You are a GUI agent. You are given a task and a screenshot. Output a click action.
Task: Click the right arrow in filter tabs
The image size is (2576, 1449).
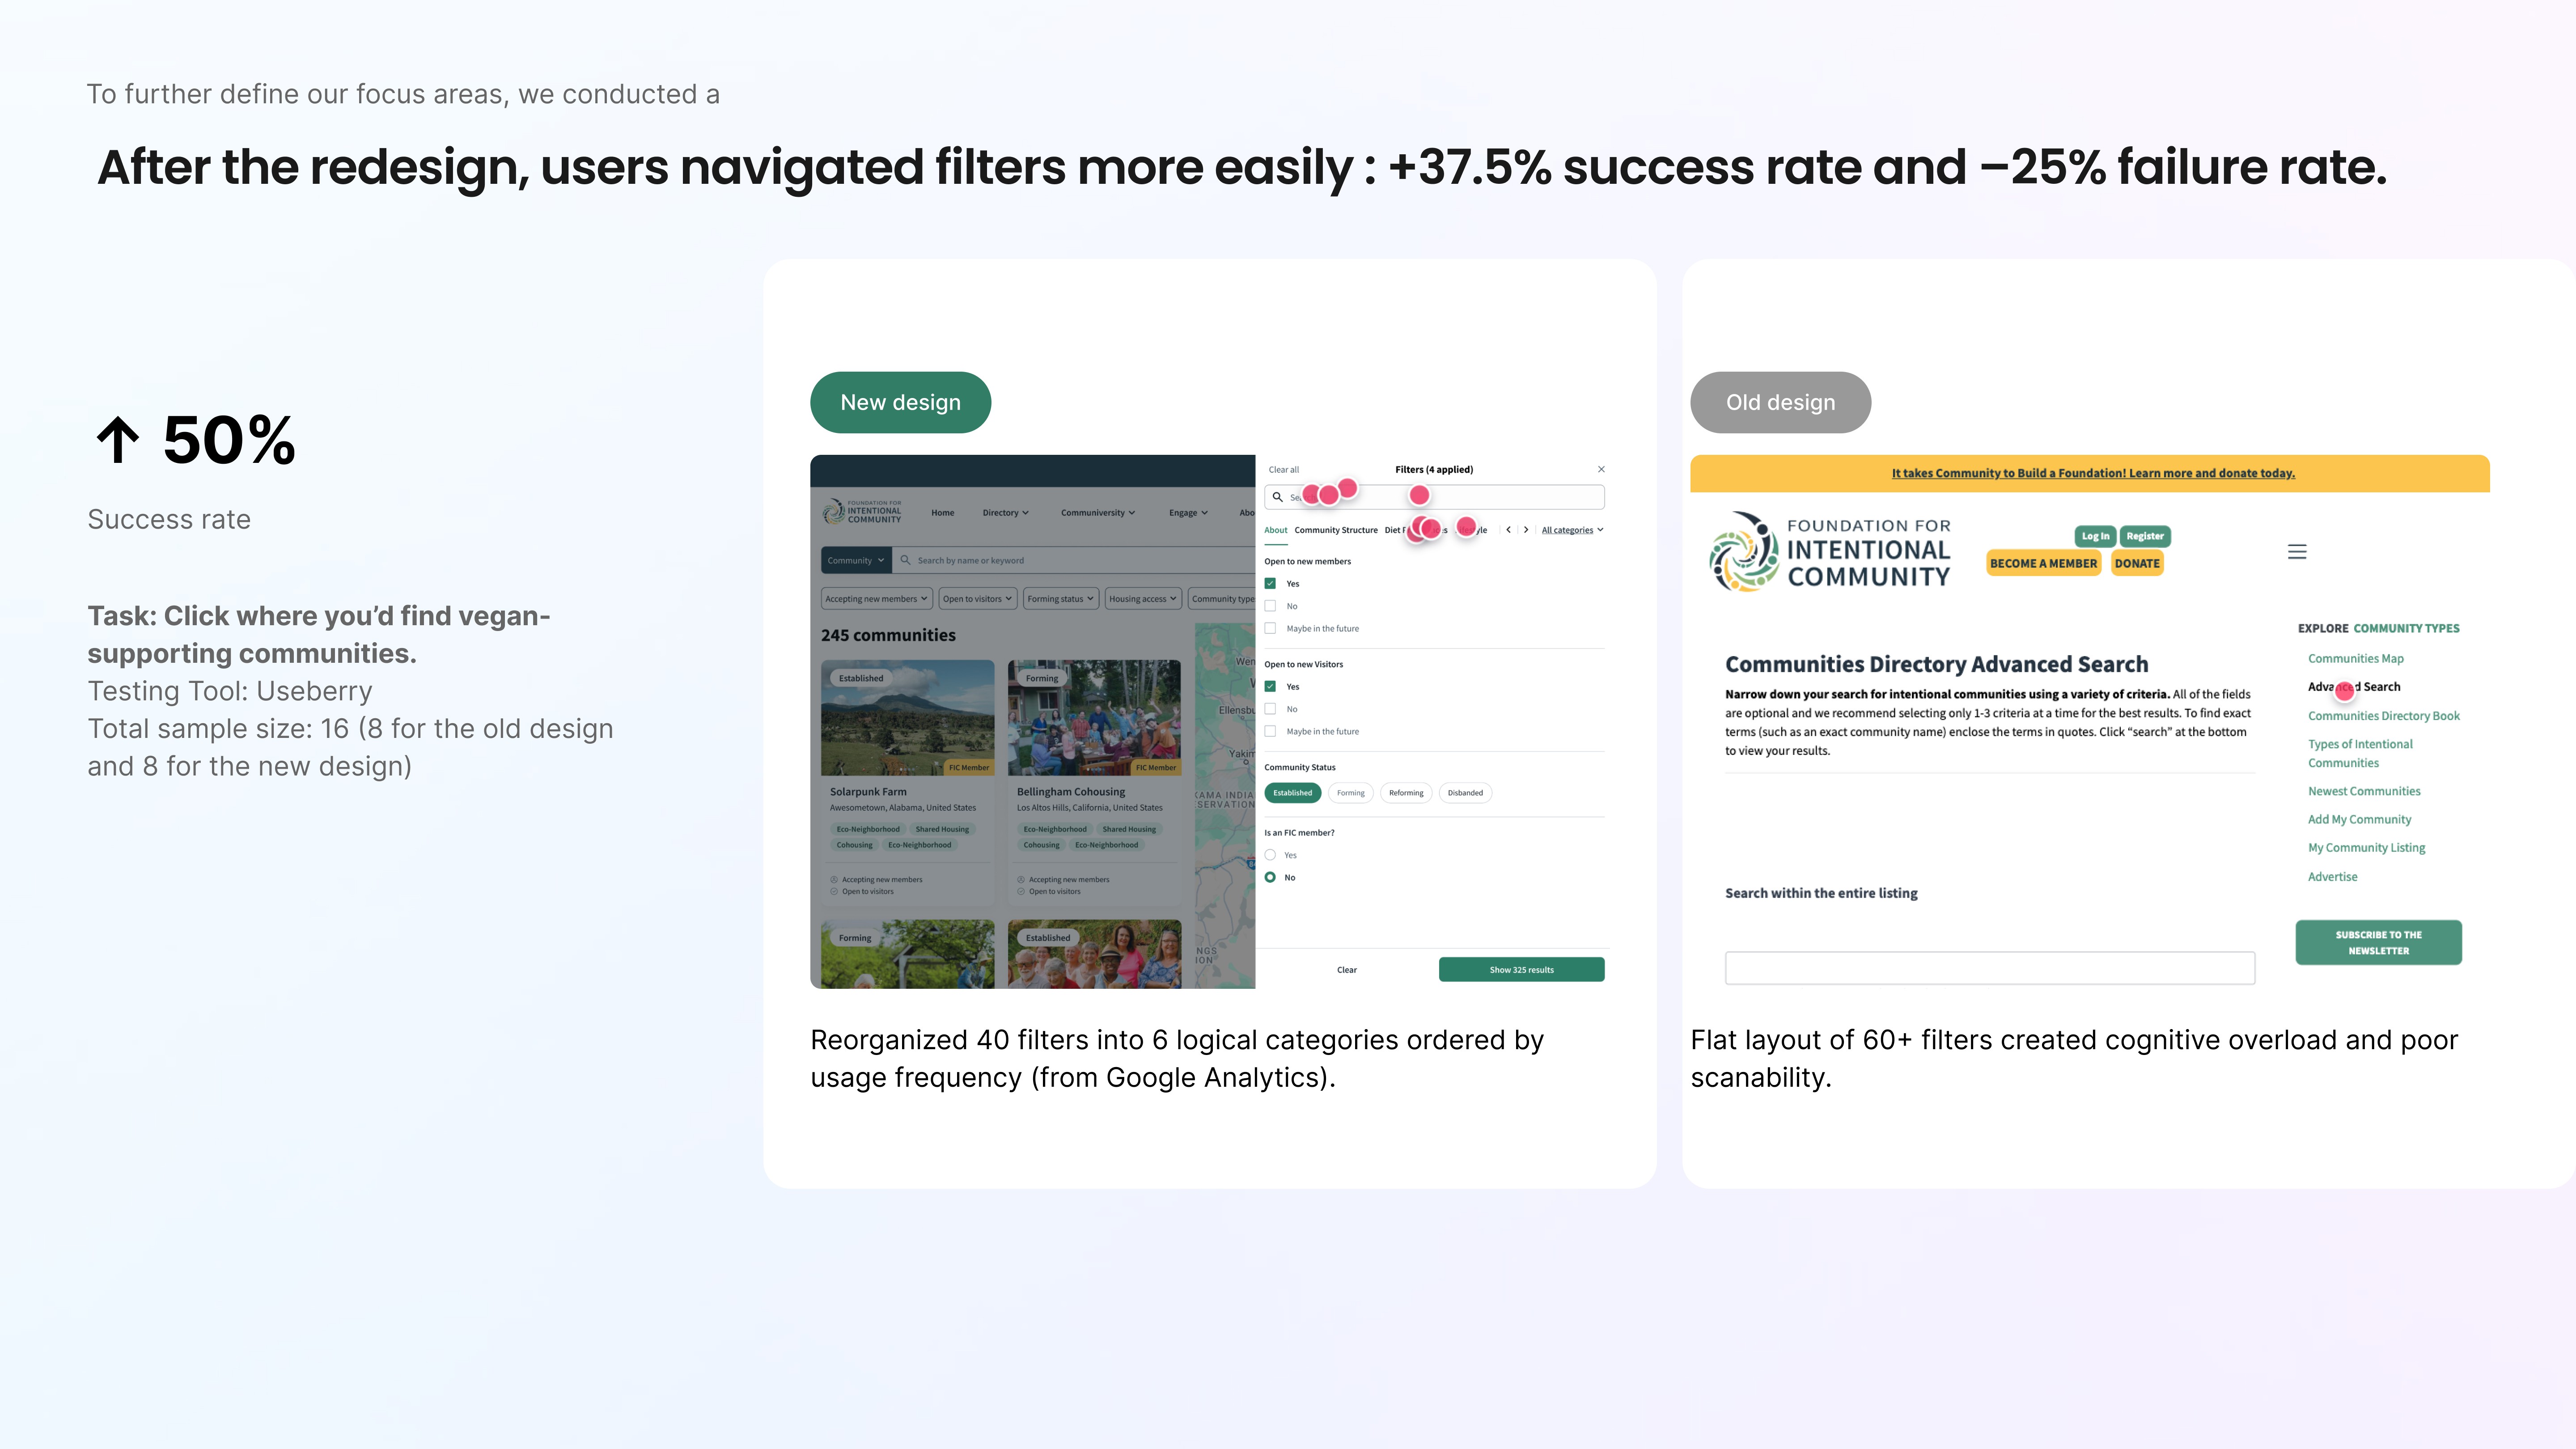1526,530
